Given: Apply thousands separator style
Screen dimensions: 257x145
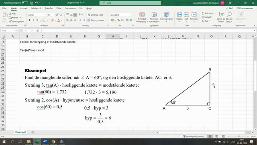Looking at the screenshot, I should [122, 20].
